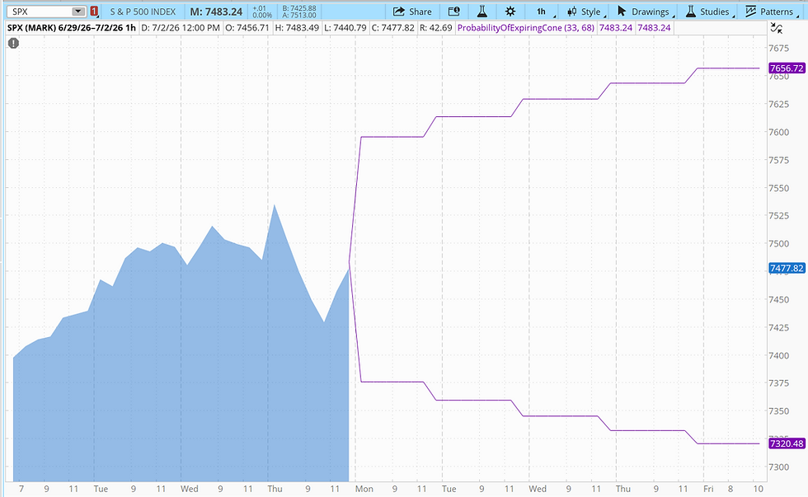Click the 7600 price axis label
Viewport: 808px width, 497px height.
pyautogui.click(x=778, y=133)
